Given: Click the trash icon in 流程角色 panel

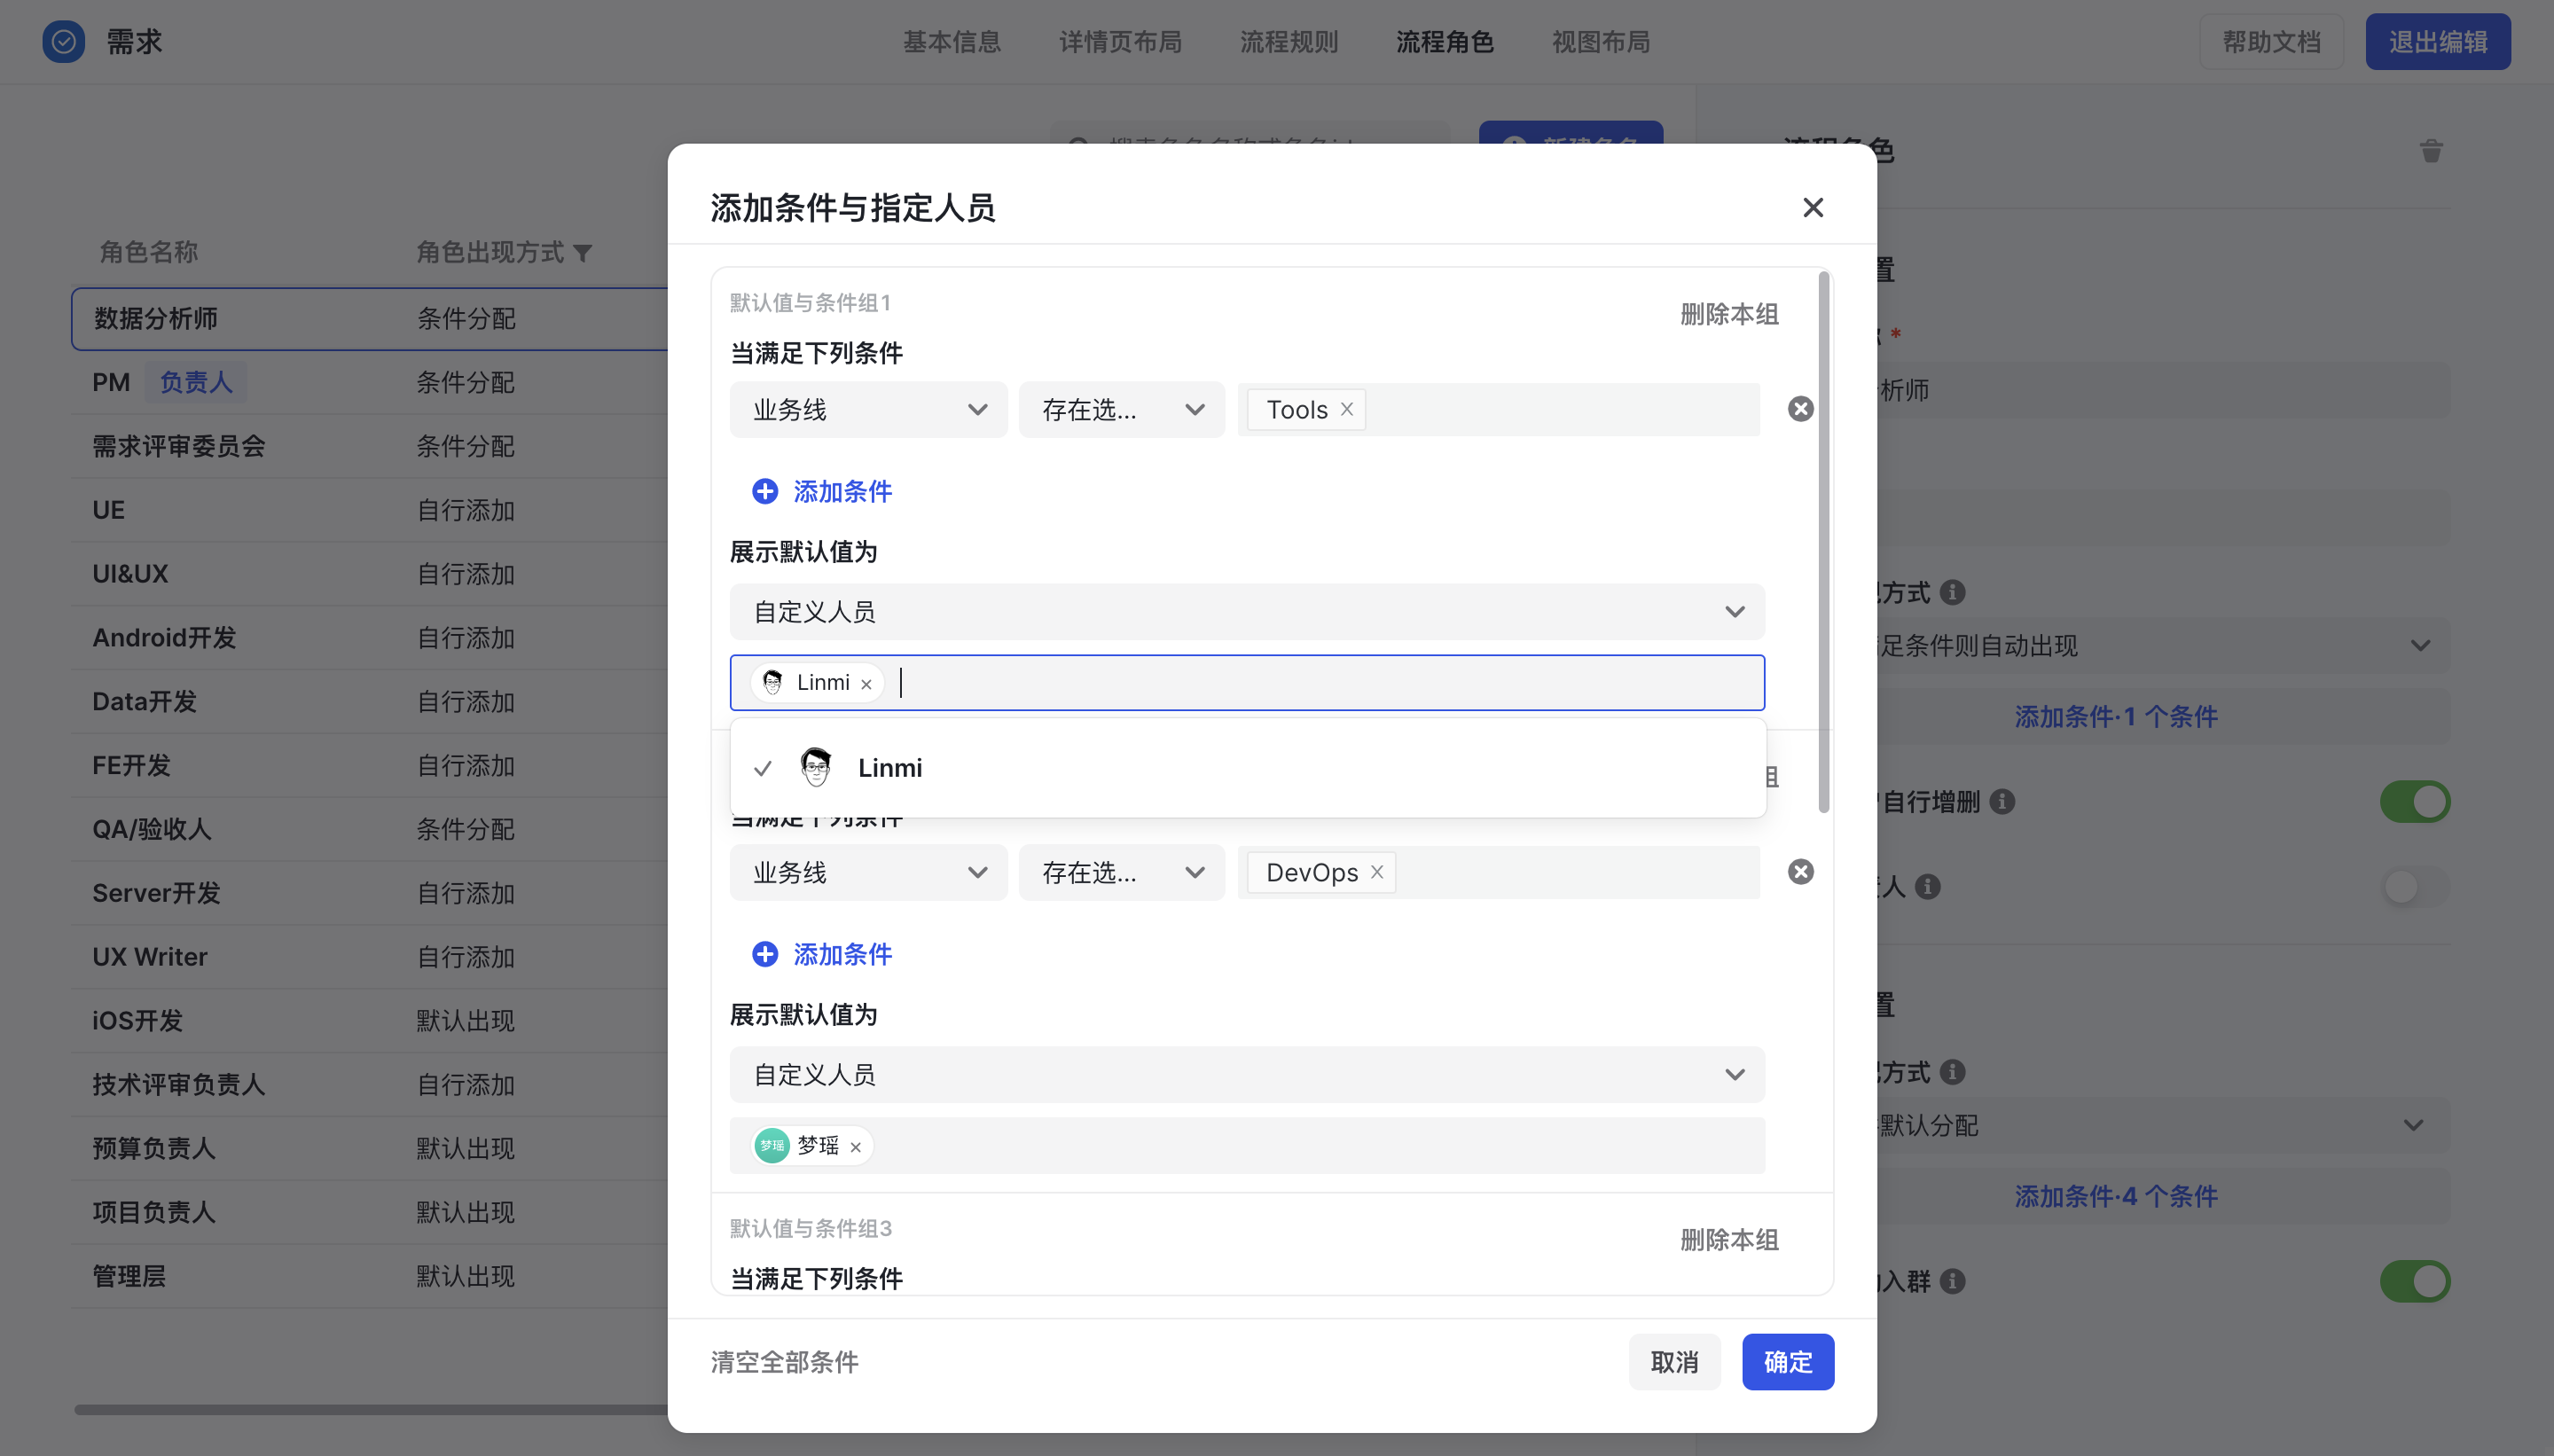Looking at the screenshot, I should click(2431, 151).
